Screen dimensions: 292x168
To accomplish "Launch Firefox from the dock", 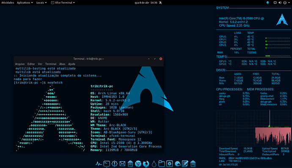I will tap(146, 164).
